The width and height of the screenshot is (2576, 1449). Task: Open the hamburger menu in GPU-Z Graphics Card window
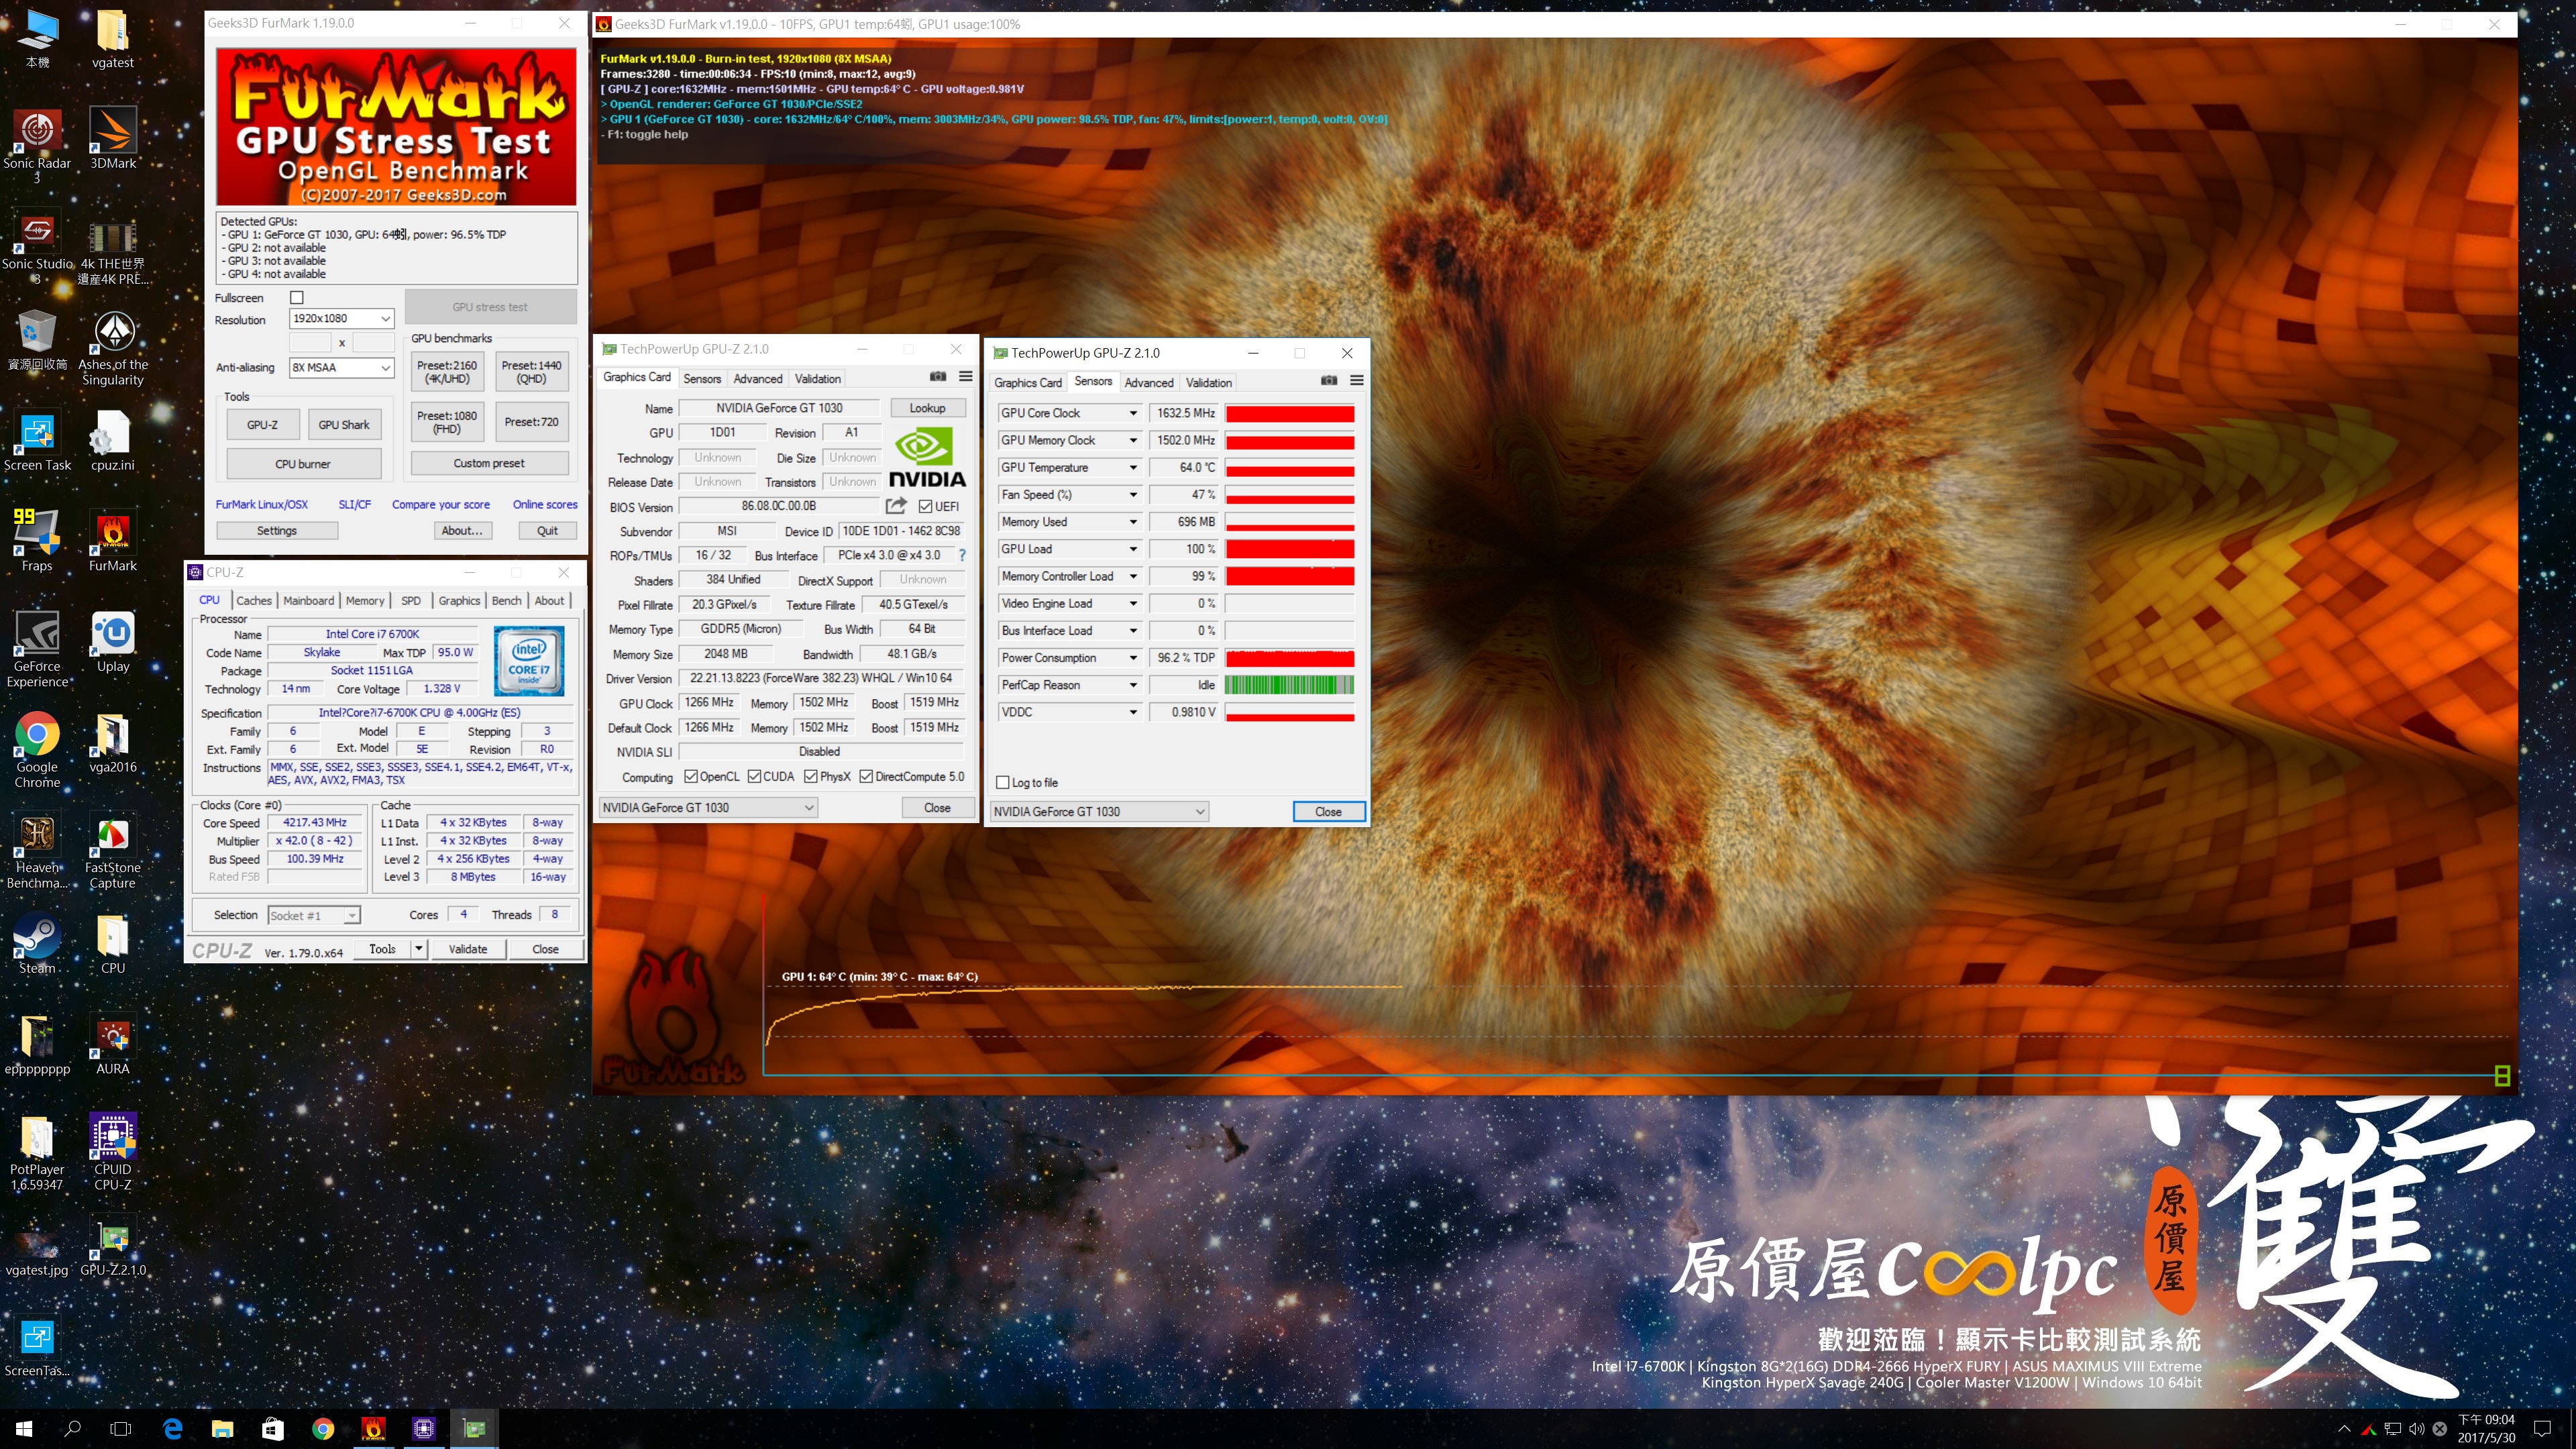tap(965, 376)
